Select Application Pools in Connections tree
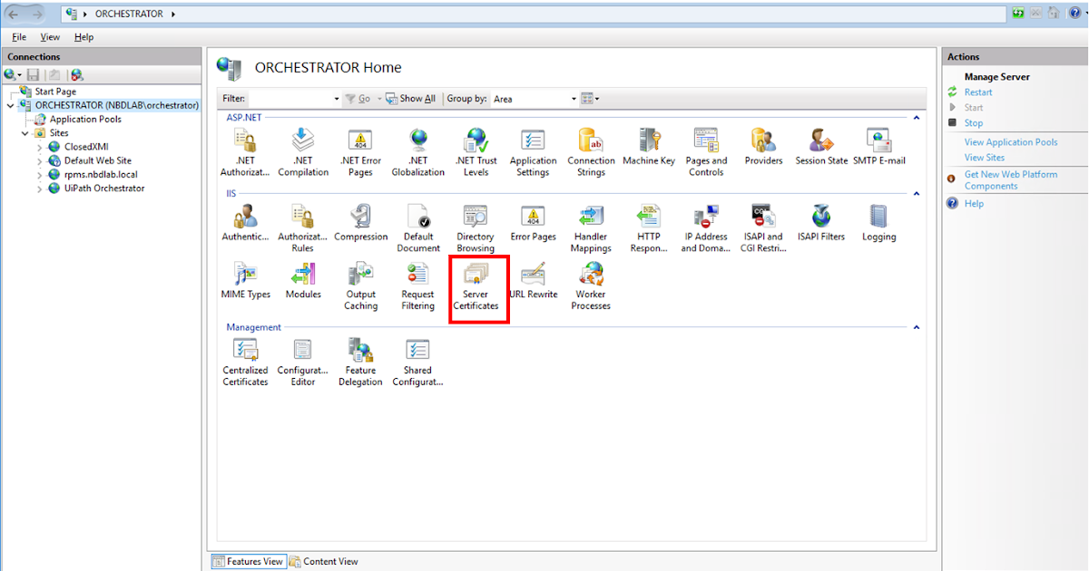Screen dimensions: 1089x571 point(85,120)
